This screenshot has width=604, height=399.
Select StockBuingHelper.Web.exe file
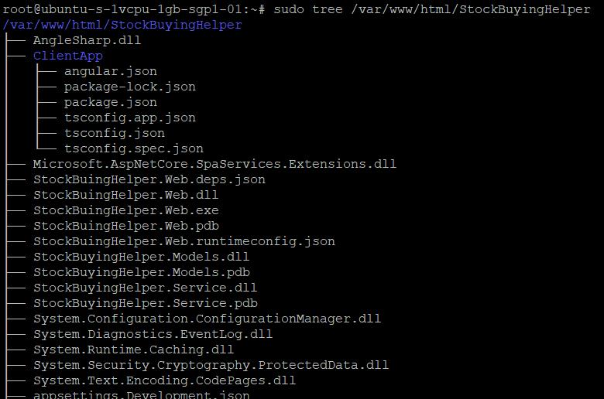(x=126, y=210)
